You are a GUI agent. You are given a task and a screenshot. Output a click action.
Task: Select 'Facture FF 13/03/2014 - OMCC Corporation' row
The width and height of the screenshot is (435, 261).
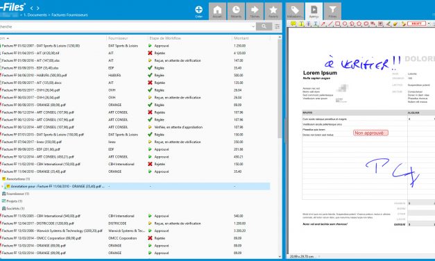pos(135,238)
